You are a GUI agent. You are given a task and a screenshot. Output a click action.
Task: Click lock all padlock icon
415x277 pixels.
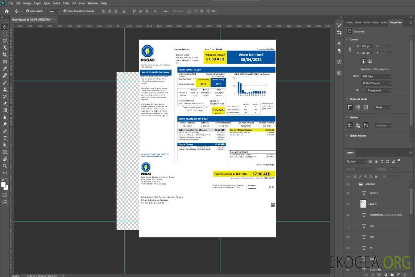pos(376,176)
